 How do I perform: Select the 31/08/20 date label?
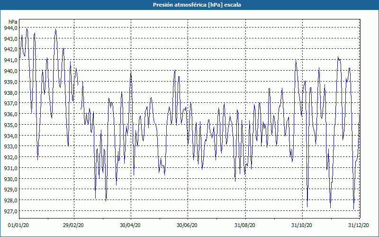pos(244,225)
